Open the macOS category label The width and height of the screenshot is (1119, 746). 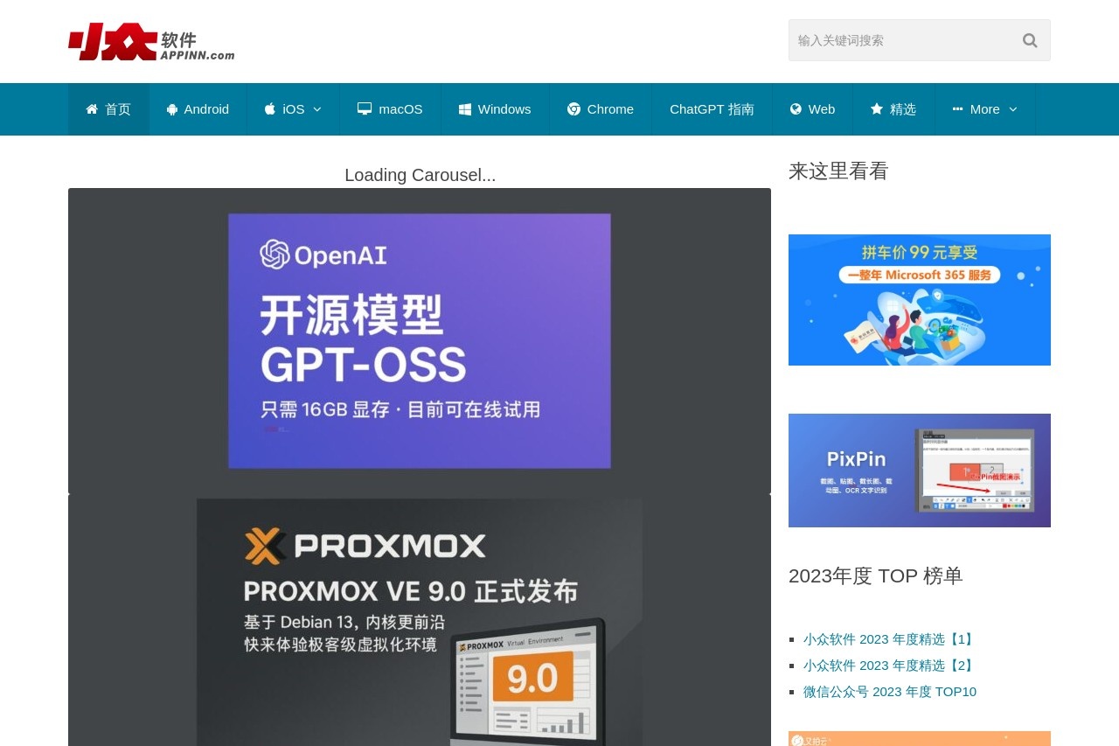(x=400, y=109)
